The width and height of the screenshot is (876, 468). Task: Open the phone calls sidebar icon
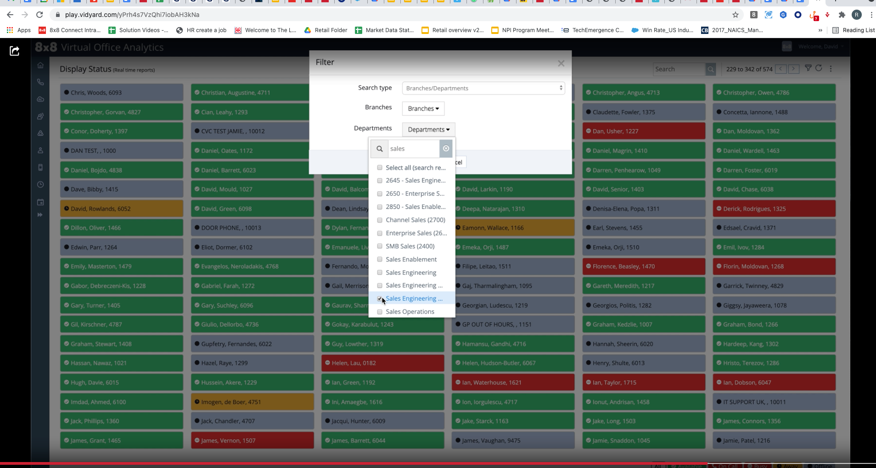pyautogui.click(x=40, y=82)
